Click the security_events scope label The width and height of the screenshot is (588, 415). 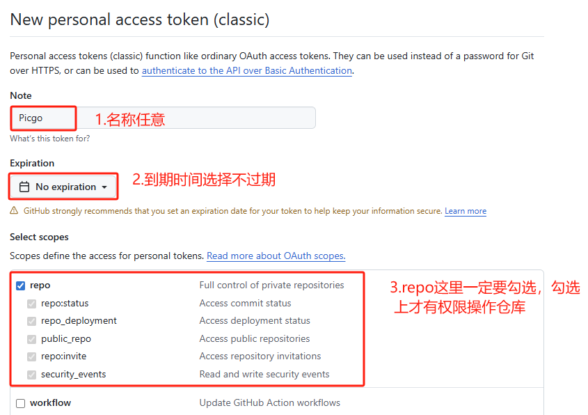click(74, 375)
